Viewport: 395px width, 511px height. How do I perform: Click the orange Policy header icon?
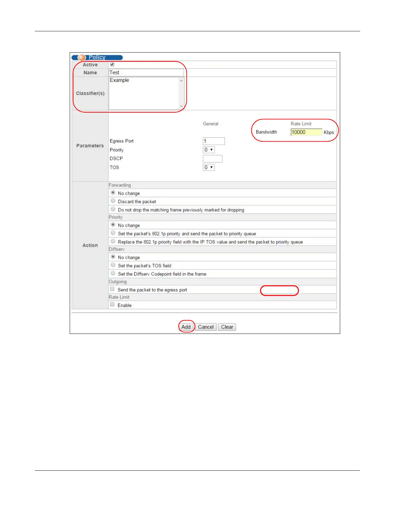click(82, 57)
